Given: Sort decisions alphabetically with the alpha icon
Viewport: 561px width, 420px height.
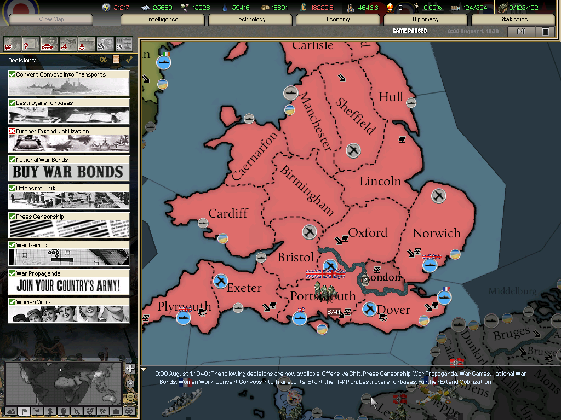Looking at the screenshot, I should coord(103,59).
